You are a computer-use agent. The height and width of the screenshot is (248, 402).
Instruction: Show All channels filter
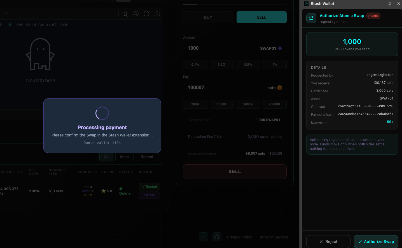point(106,157)
